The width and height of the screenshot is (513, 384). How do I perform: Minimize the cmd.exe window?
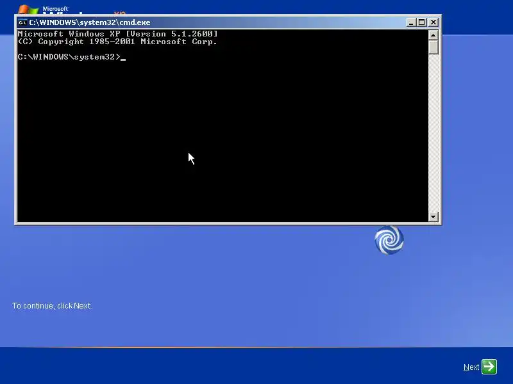pyautogui.click(x=411, y=22)
